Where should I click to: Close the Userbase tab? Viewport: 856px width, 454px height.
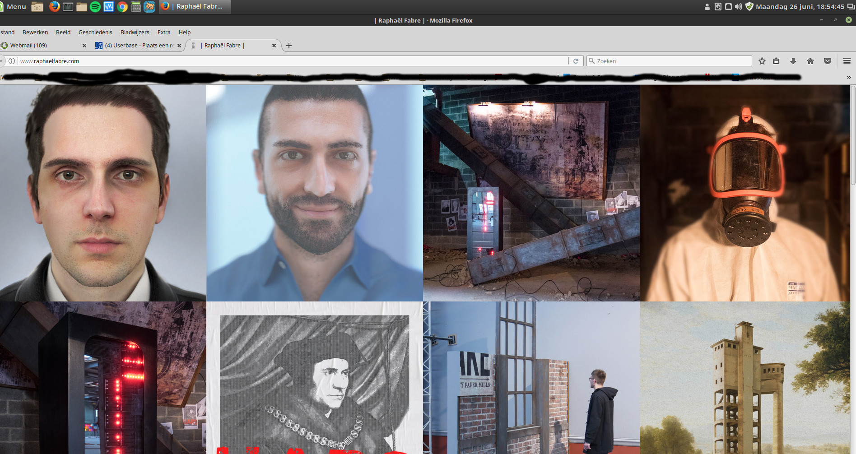point(179,46)
